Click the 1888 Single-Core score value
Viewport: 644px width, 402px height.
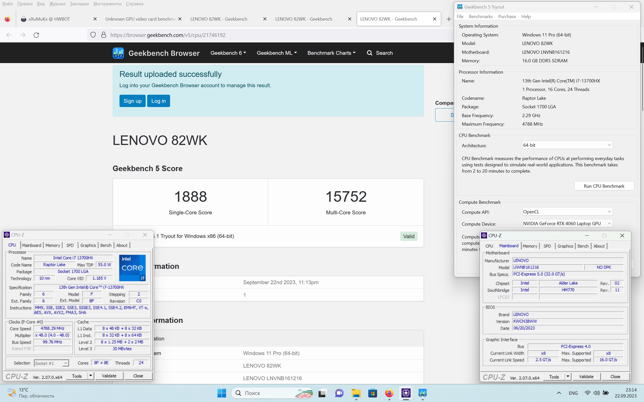[x=190, y=196]
